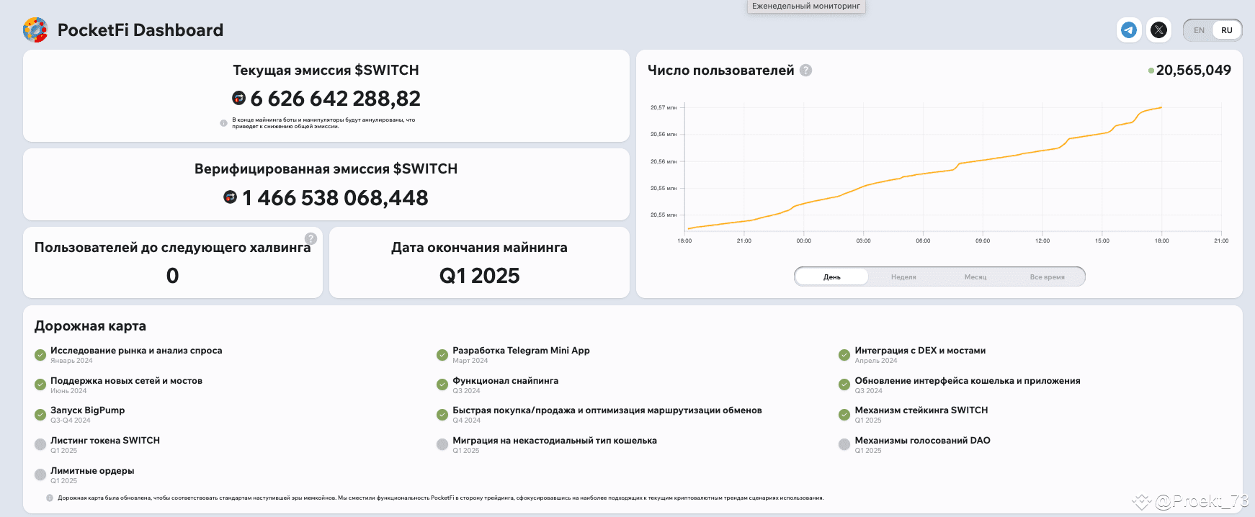Click check icon for Быстрая покупка/продажа item
This screenshot has height=517, width=1255.
442,415
